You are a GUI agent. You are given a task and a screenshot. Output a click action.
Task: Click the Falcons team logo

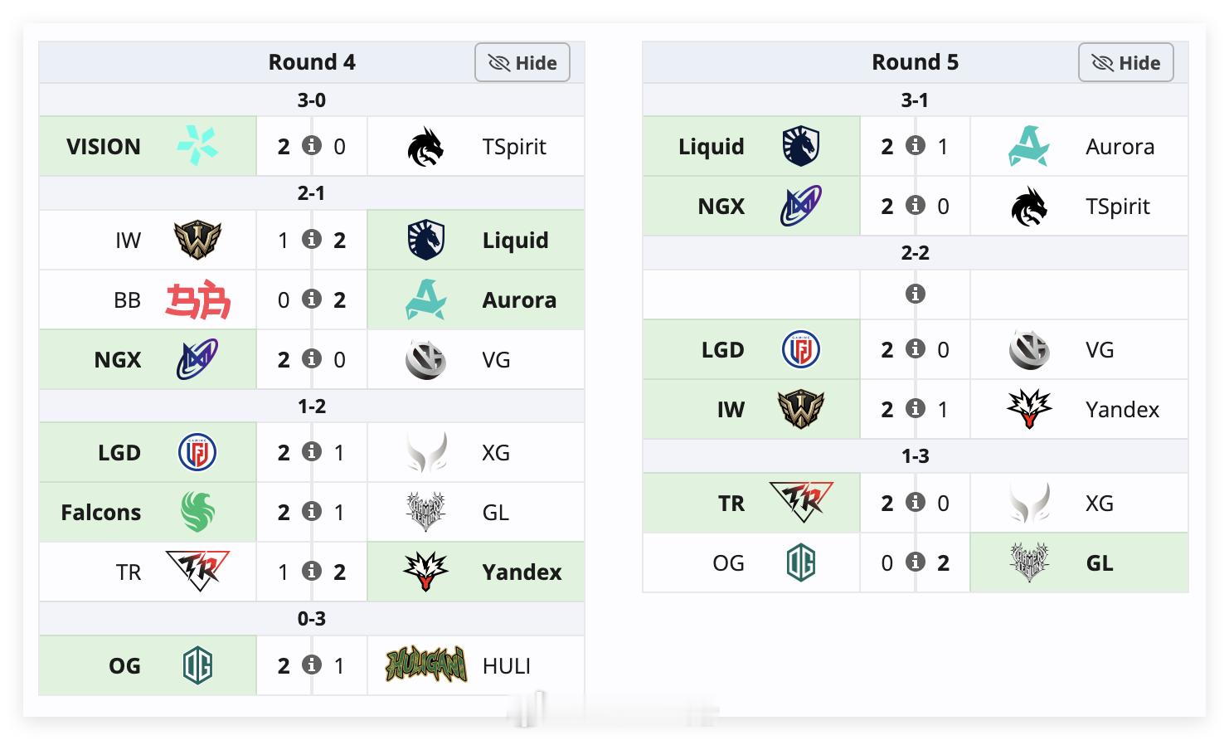pyautogui.click(x=197, y=512)
